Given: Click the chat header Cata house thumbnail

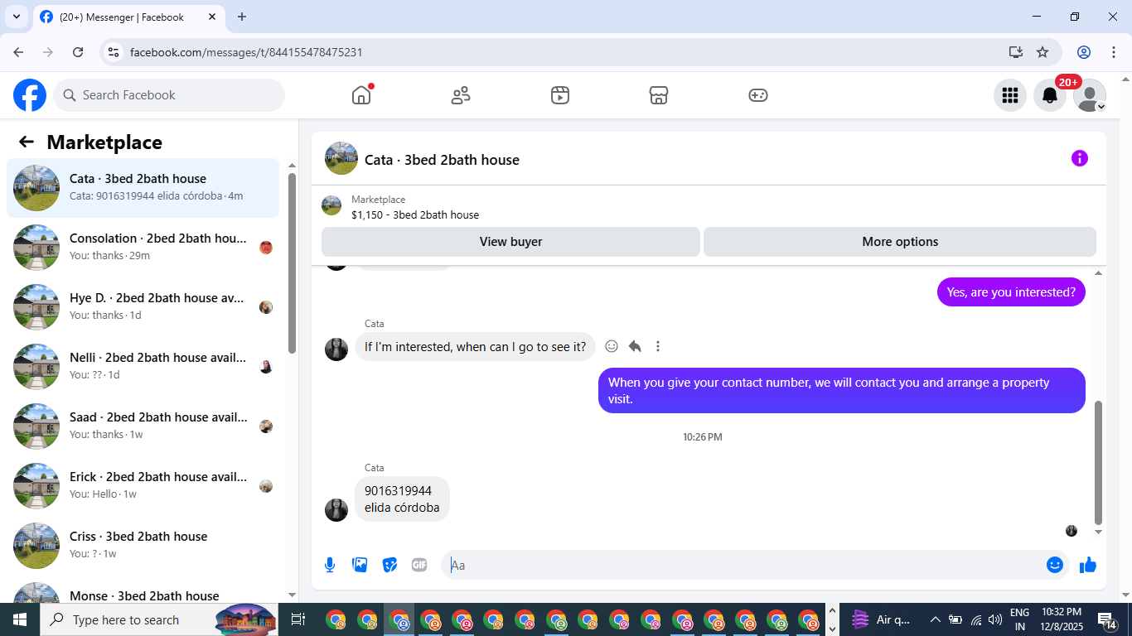Looking at the screenshot, I should click(341, 158).
